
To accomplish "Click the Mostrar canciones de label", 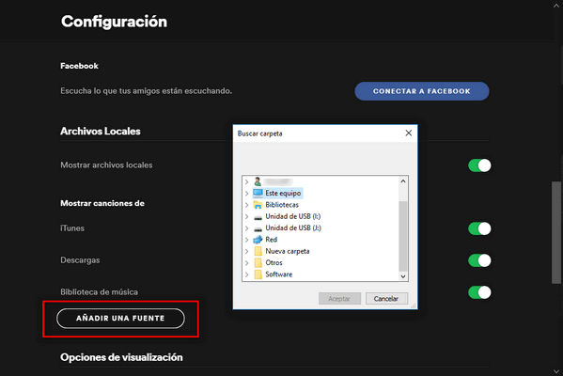I will [102, 203].
